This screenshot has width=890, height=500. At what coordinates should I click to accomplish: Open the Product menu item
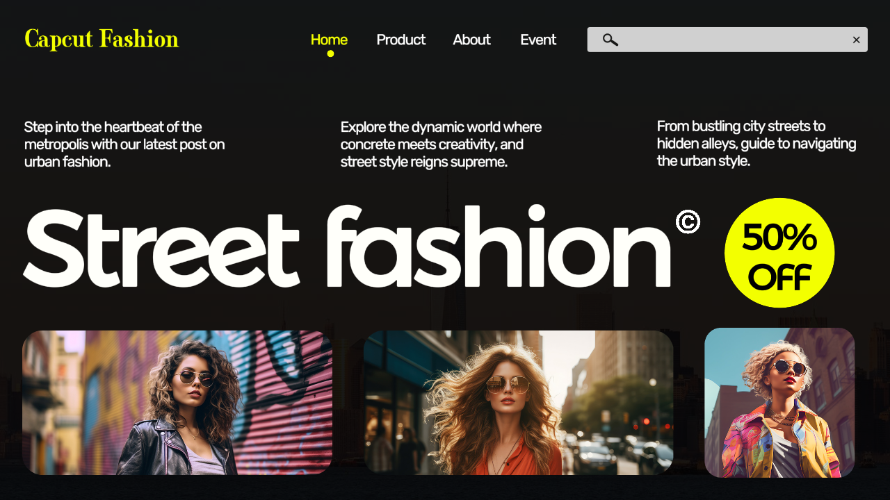click(400, 40)
